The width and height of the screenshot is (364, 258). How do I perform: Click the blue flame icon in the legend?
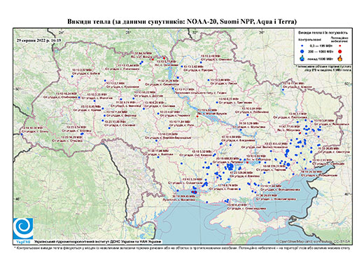click(x=302, y=58)
